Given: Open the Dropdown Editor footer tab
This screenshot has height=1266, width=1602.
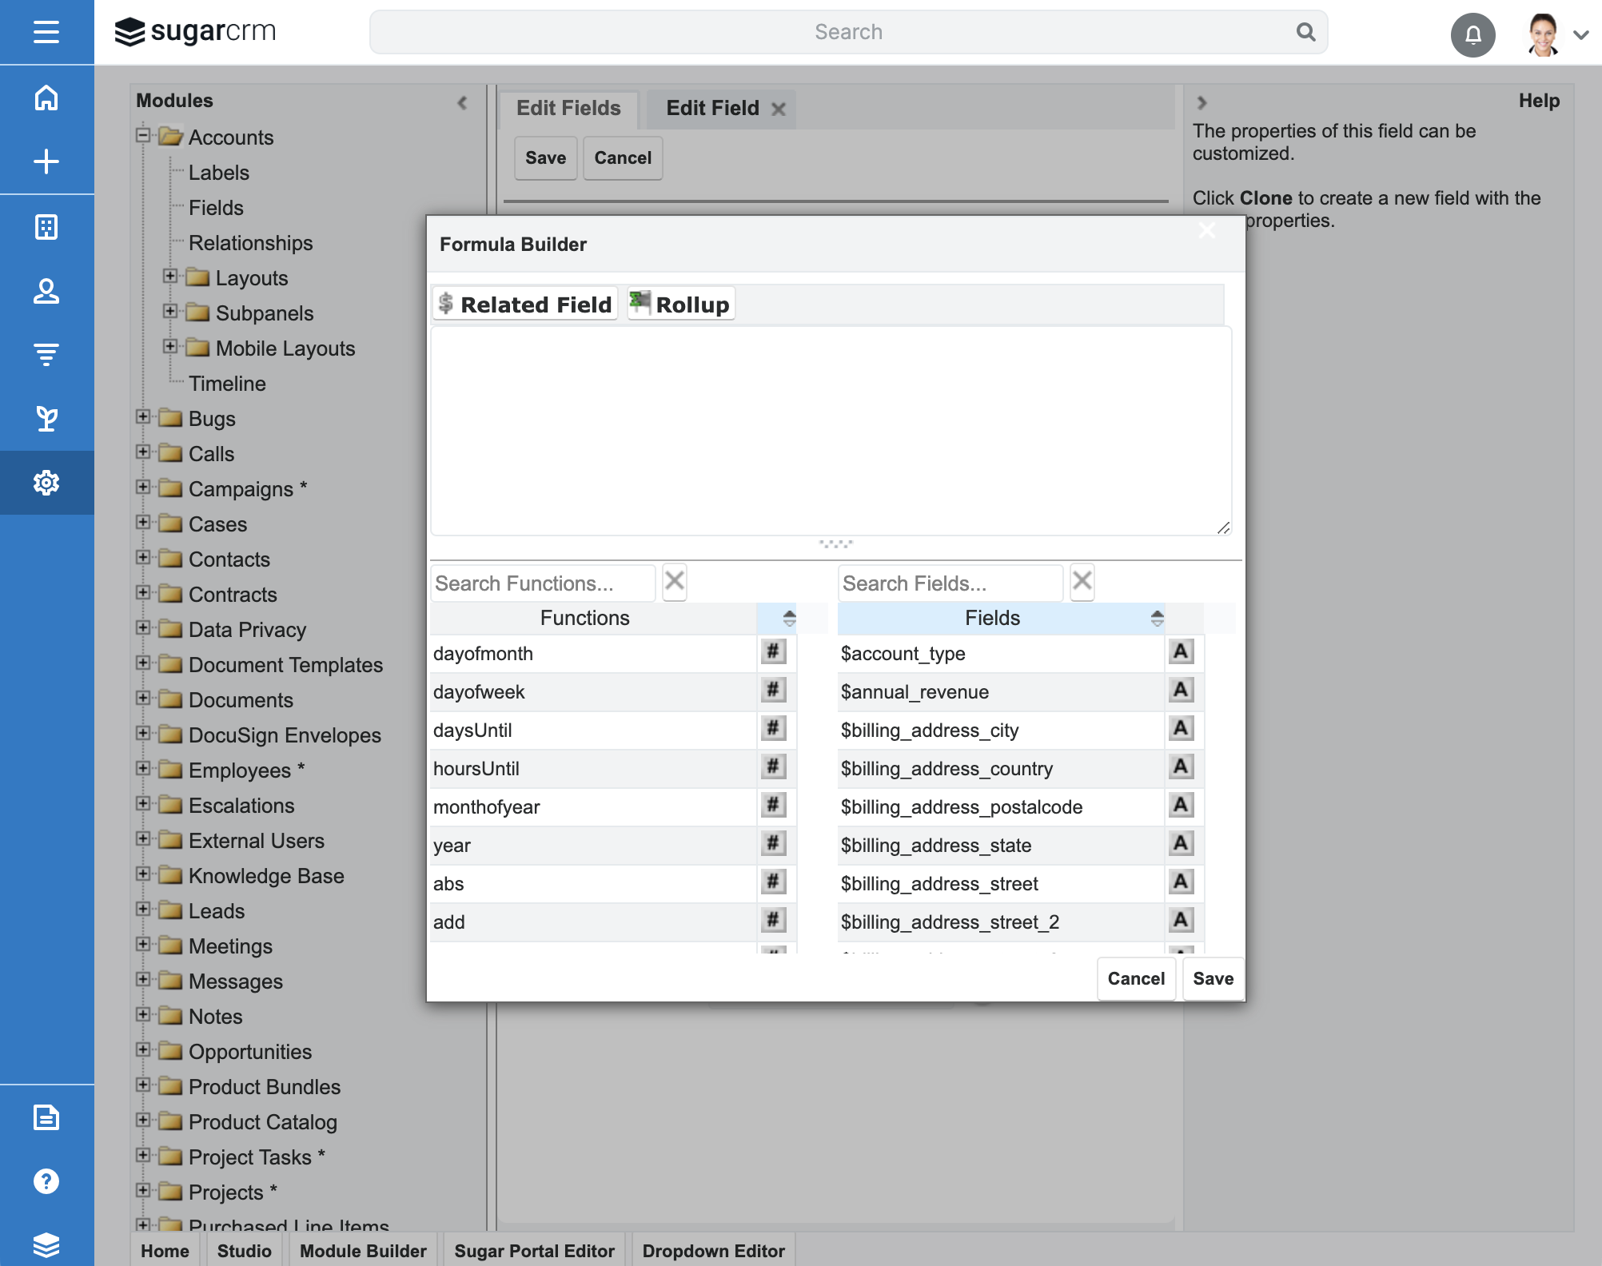Looking at the screenshot, I should tap(713, 1251).
